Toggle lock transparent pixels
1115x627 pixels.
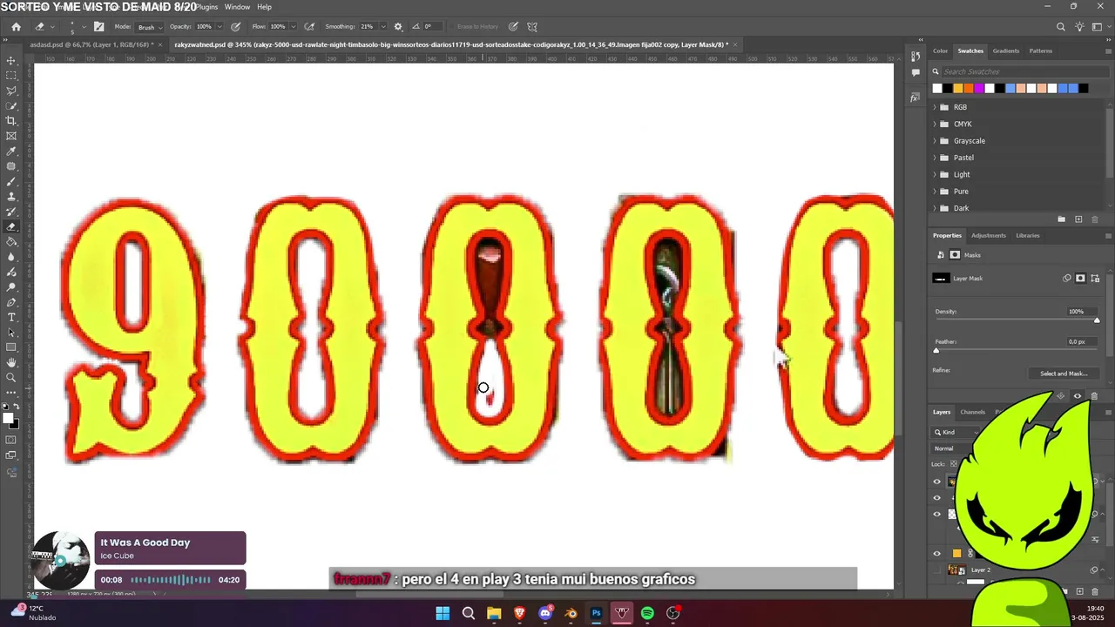[954, 464]
